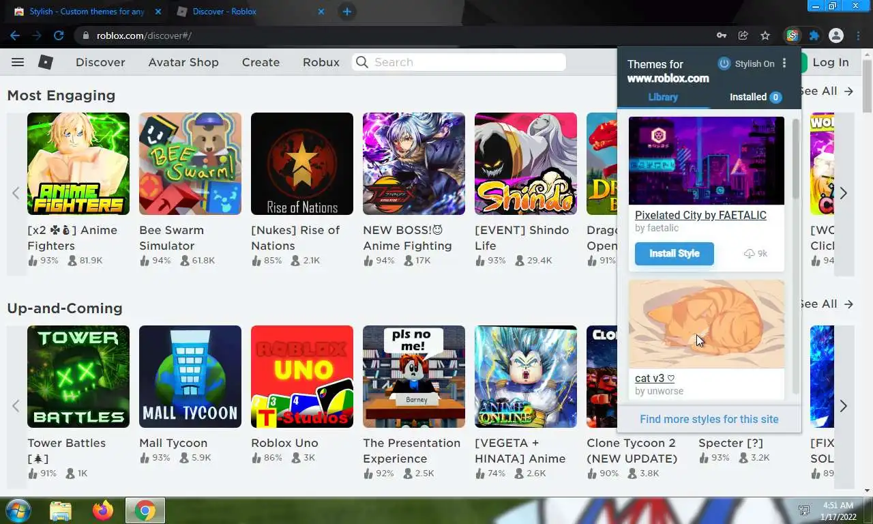Open the VEGETA + HINATA Anime thumbnail

tap(526, 377)
